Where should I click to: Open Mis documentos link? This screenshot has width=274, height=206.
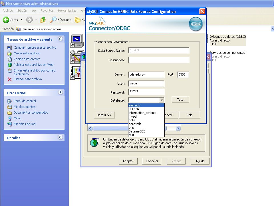point(25,107)
